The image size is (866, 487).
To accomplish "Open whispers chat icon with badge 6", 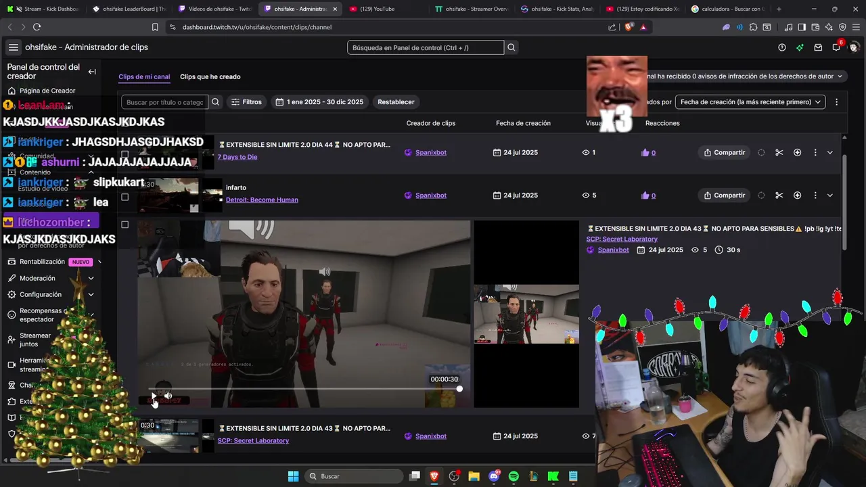I will [837, 47].
